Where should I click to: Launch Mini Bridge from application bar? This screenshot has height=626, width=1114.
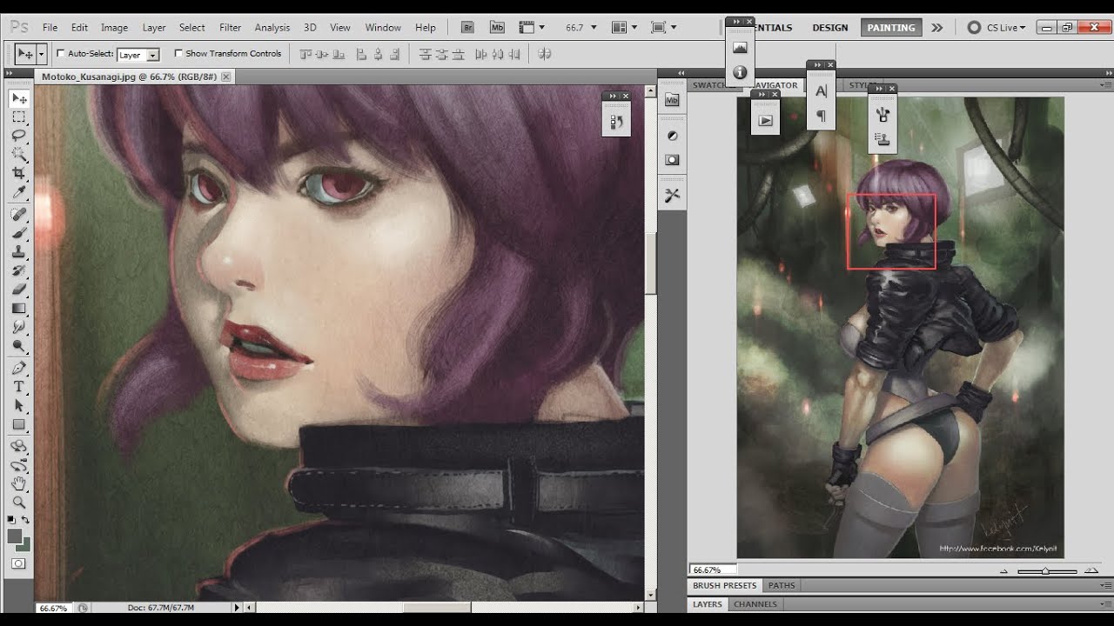(497, 28)
